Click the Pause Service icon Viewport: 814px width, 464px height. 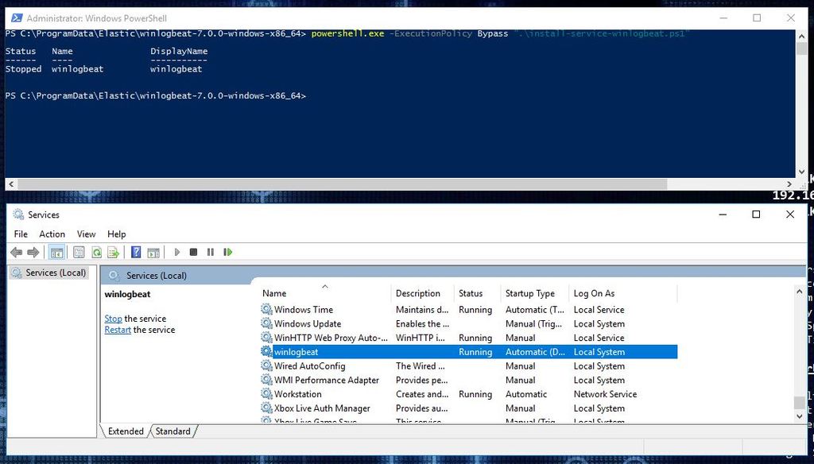coord(211,252)
